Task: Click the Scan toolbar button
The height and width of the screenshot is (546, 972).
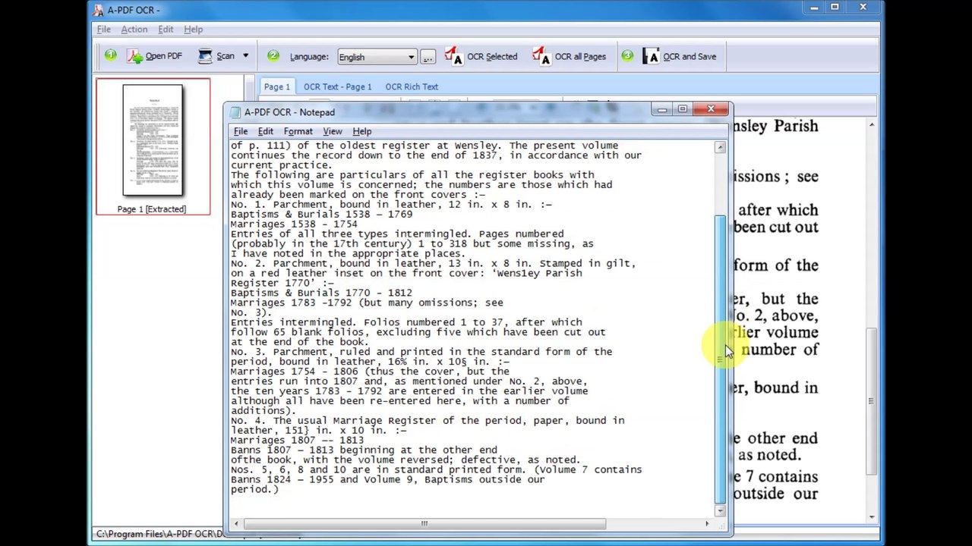Action: pyautogui.click(x=216, y=56)
